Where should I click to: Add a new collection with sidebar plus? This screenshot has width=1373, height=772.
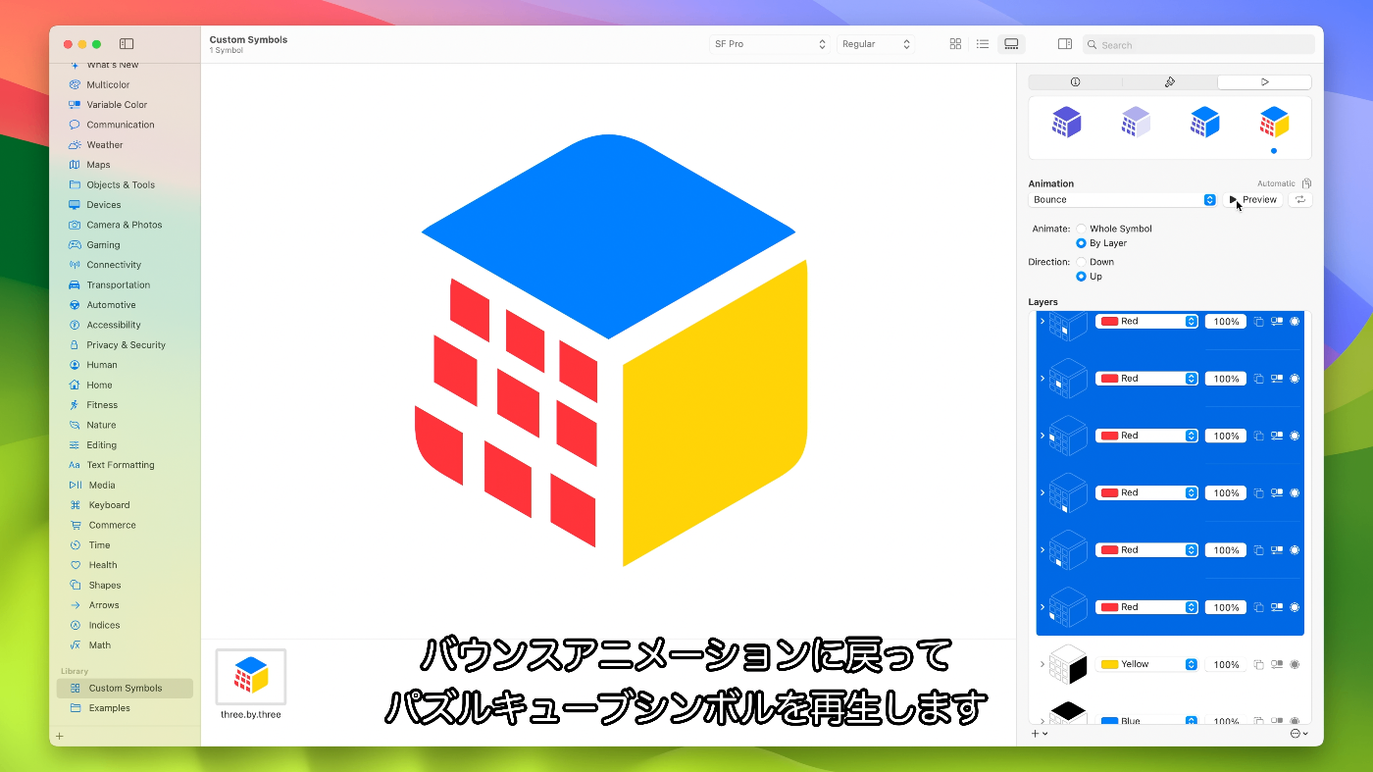[59, 736]
